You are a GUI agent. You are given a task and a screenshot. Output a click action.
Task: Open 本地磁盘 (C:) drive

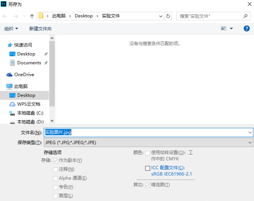30,113
